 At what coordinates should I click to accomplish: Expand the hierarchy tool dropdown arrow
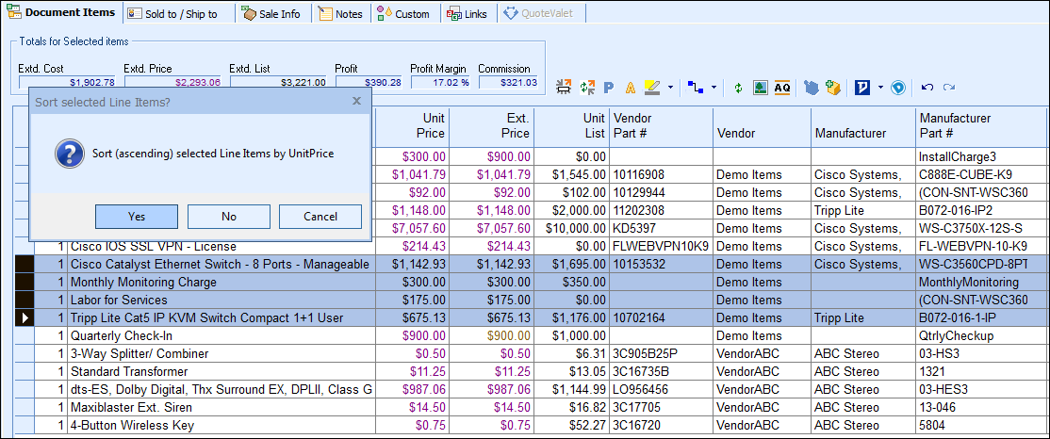tap(714, 88)
